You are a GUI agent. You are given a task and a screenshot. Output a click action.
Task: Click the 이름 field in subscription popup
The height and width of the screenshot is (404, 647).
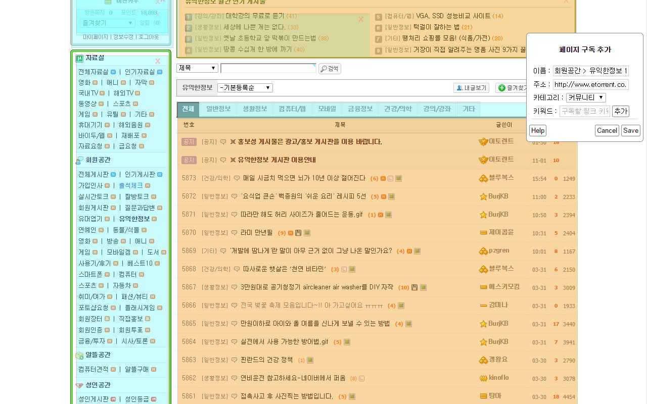coord(590,71)
